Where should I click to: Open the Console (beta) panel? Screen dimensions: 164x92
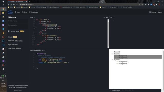tap(116, 90)
